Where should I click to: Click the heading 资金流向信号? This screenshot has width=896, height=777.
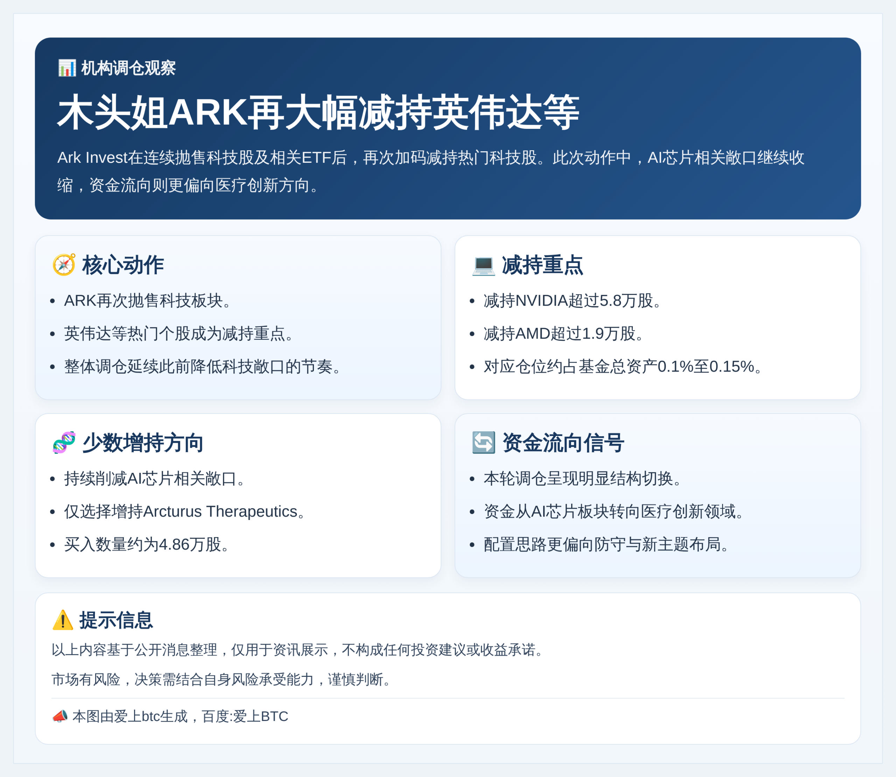click(x=563, y=443)
